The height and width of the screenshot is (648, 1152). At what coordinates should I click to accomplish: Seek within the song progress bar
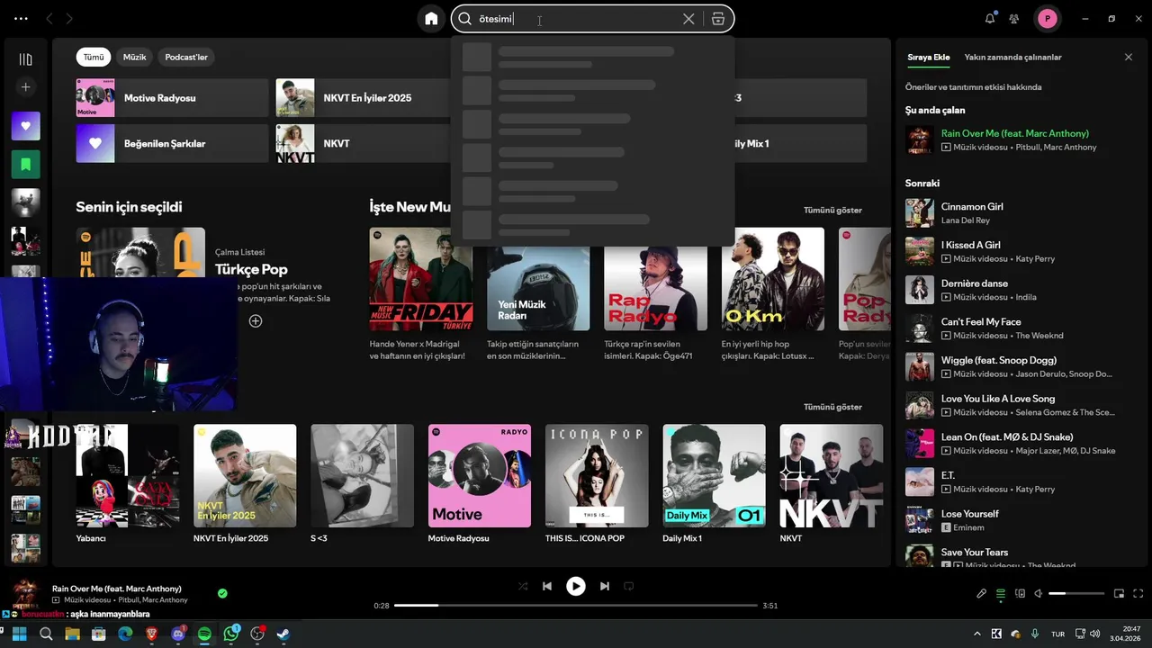pos(576,606)
